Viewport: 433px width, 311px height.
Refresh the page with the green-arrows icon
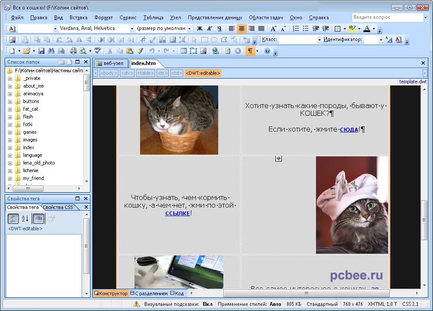(x=228, y=51)
